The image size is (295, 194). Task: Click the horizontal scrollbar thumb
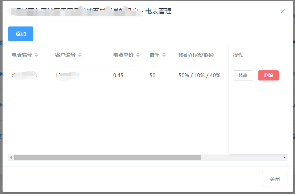click(x=107, y=158)
